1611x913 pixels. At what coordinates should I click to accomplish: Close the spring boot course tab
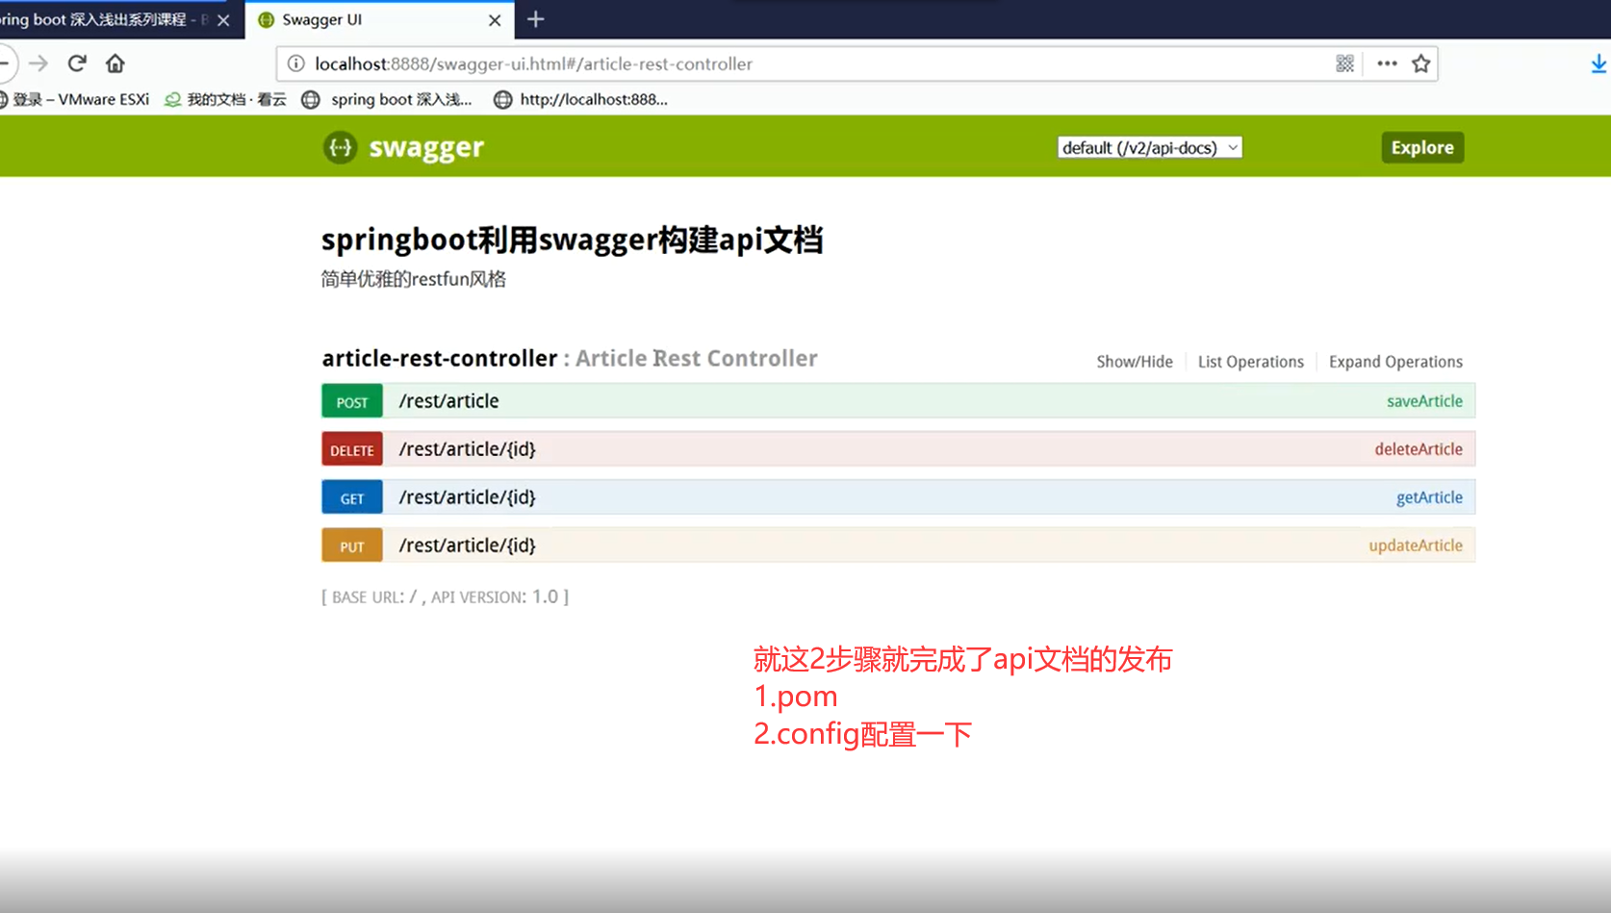(x=223, y=20)
